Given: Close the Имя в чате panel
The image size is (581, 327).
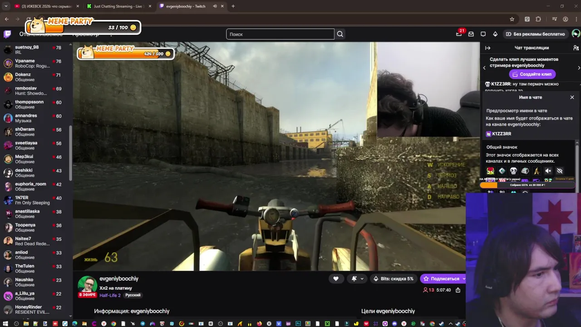Looking at the screenshot, I should [x=572, y=97].
